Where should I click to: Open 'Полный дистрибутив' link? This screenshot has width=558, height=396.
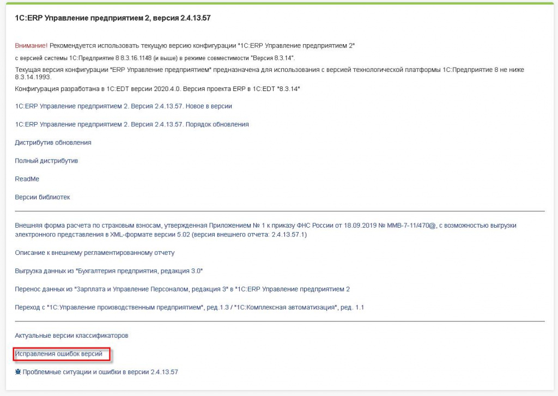47,161
